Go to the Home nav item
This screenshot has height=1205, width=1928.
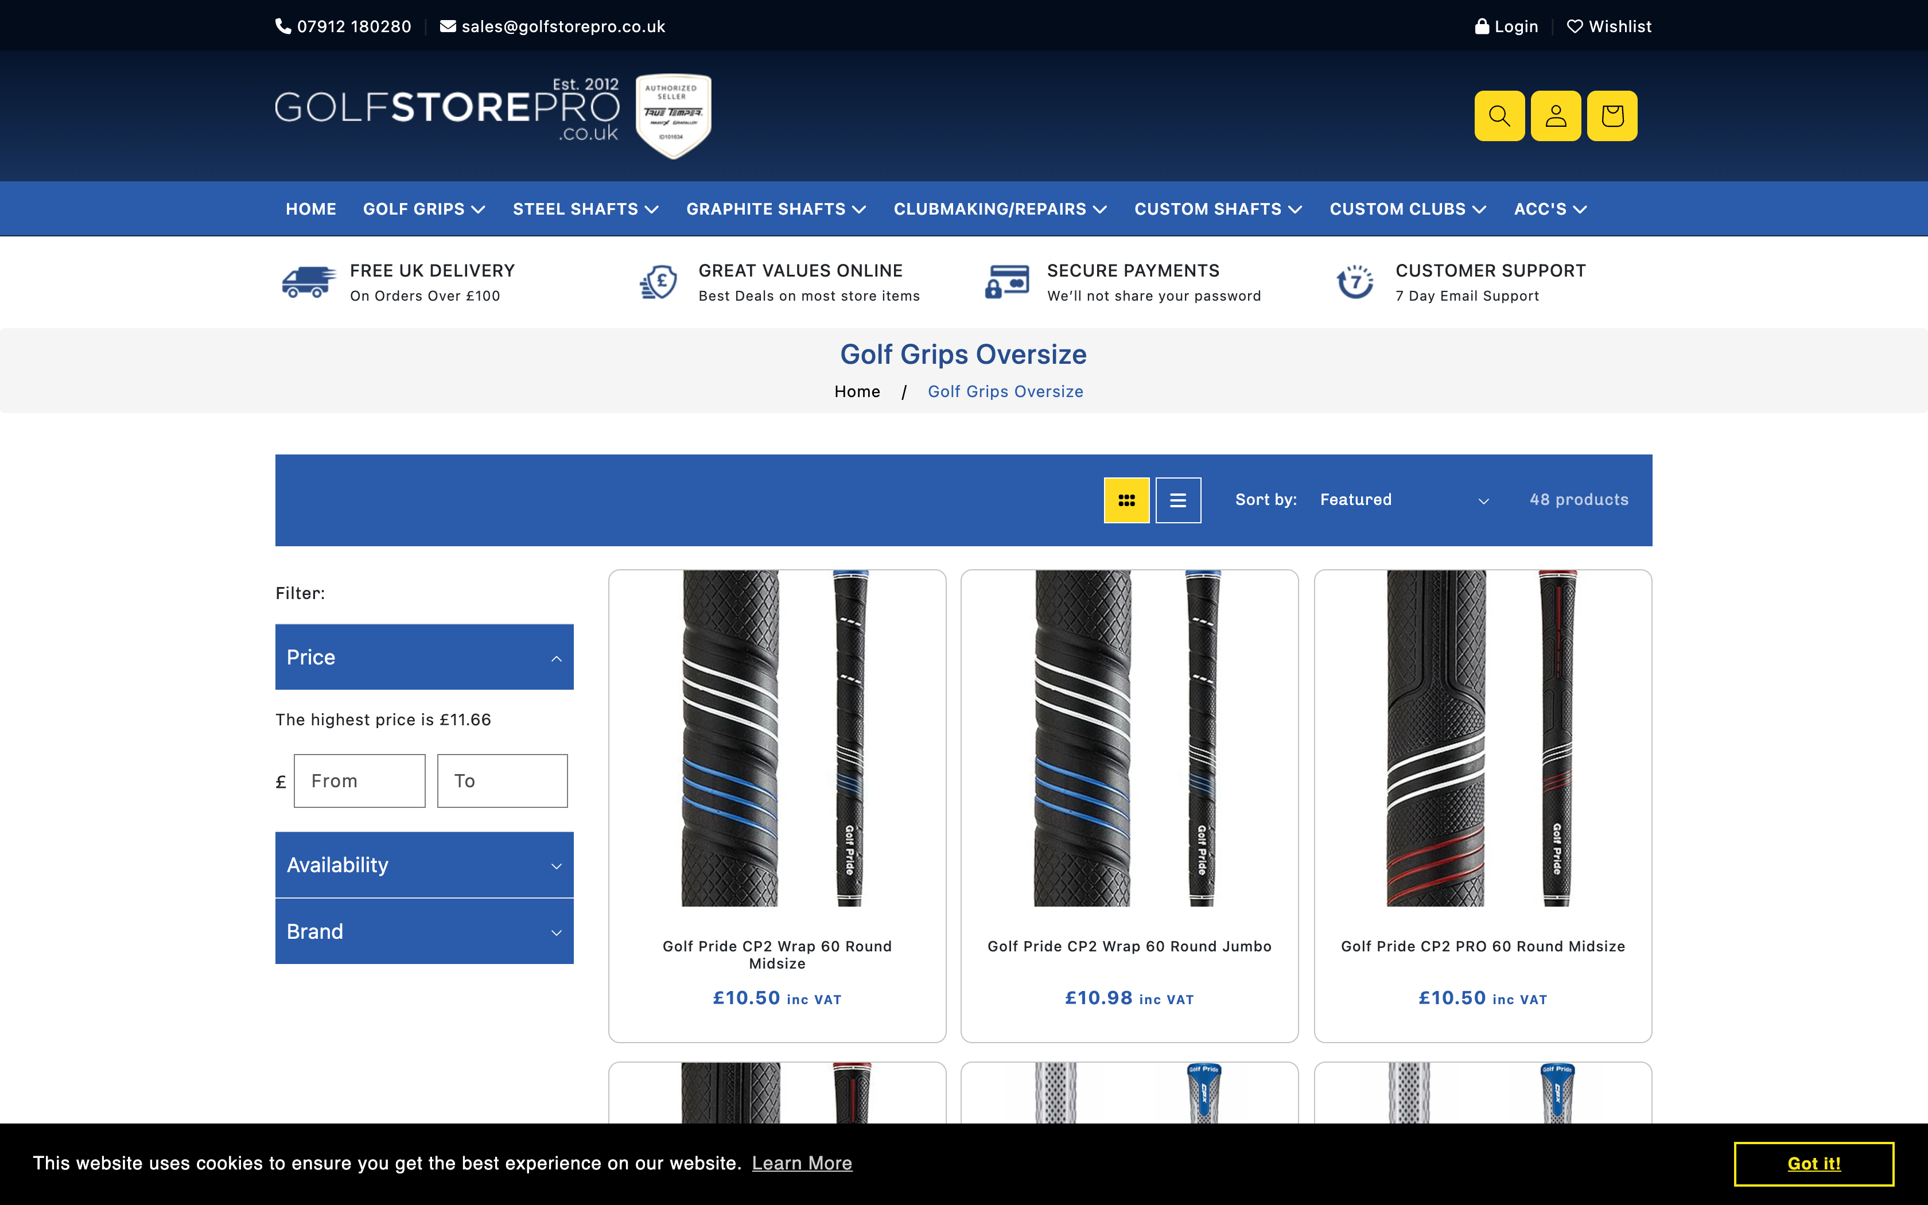click(310, 209)
